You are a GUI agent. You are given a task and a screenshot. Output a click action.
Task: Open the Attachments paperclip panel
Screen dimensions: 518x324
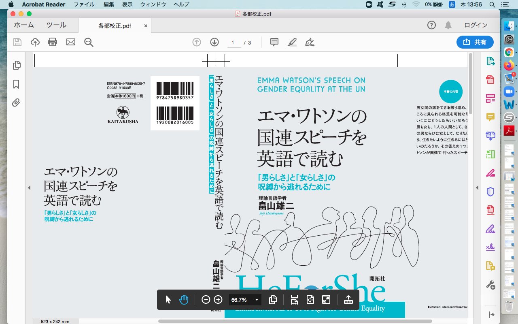coord(16,102)
